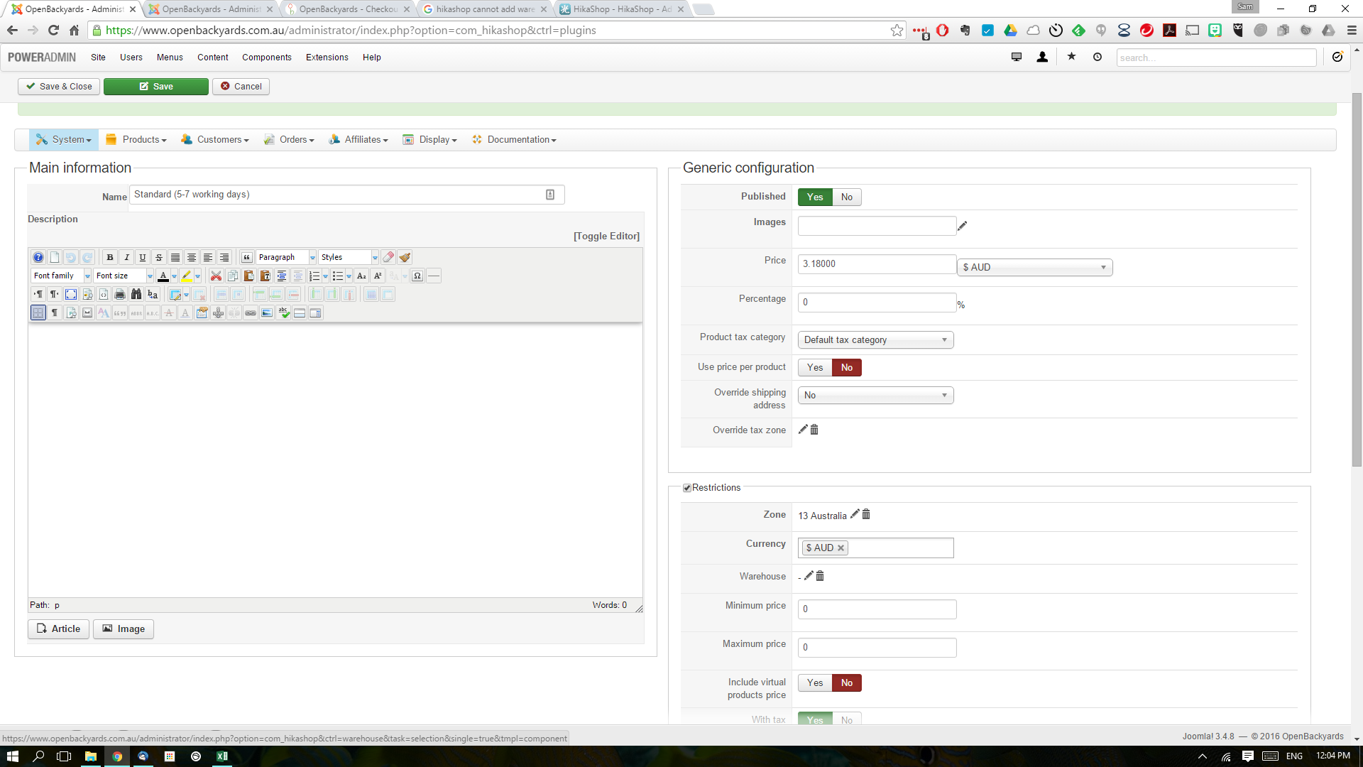Toggle bold formatting in editor

coord(110,257)
